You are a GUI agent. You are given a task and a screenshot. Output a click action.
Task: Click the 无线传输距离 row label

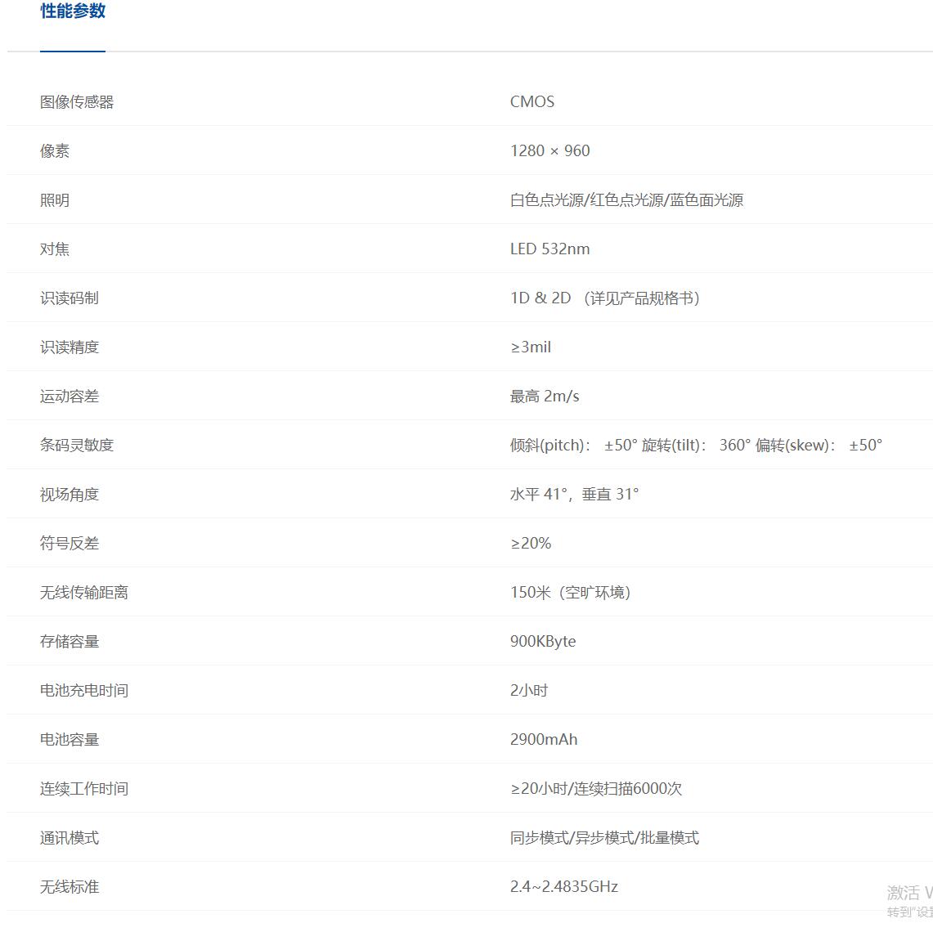[83, 592]
